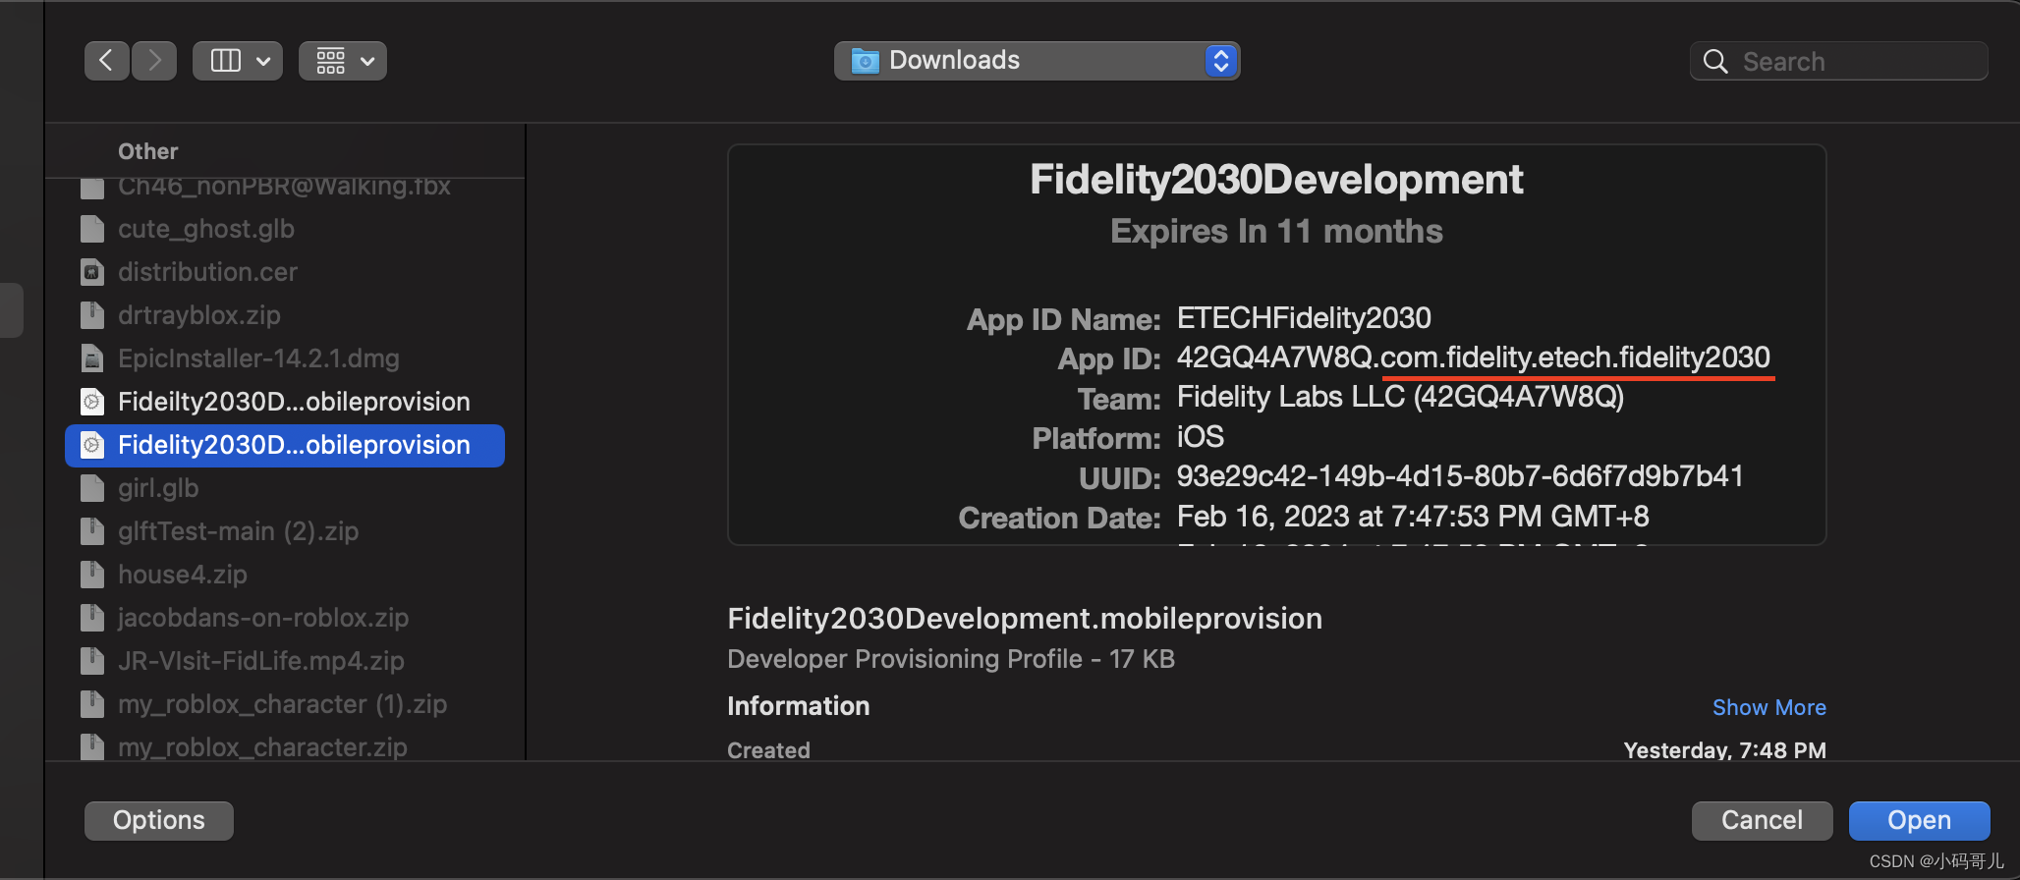2020x880 pixels.
Task: Select the highlighted Fidelity2030D...obileprovision file
Action: 285,445
